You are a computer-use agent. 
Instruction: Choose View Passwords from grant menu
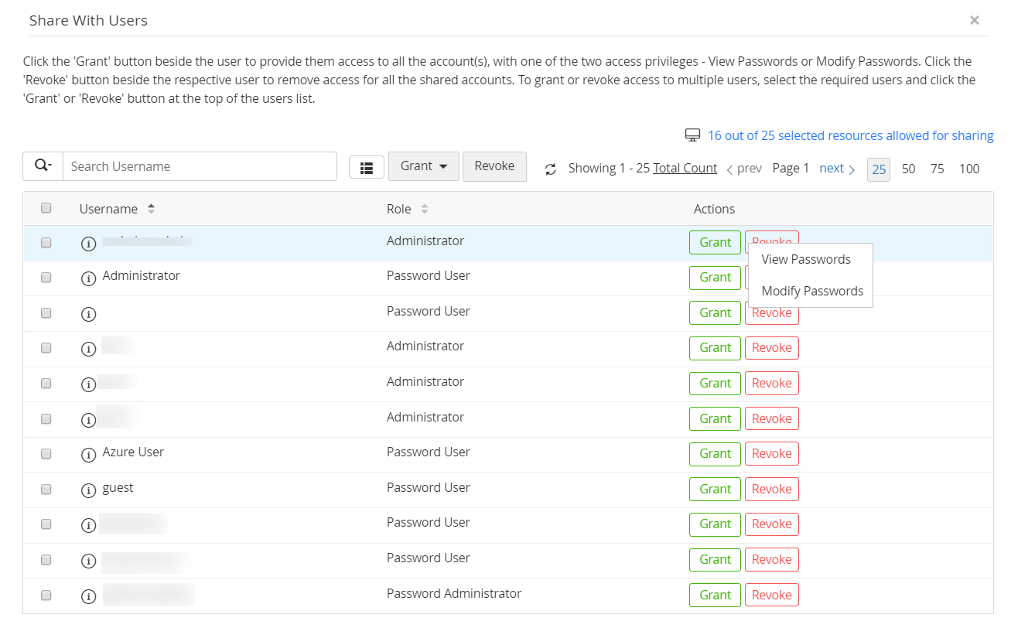(x=806, y=260)
